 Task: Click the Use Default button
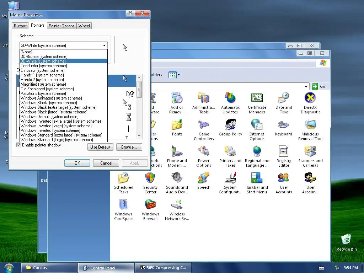(100, 147)
